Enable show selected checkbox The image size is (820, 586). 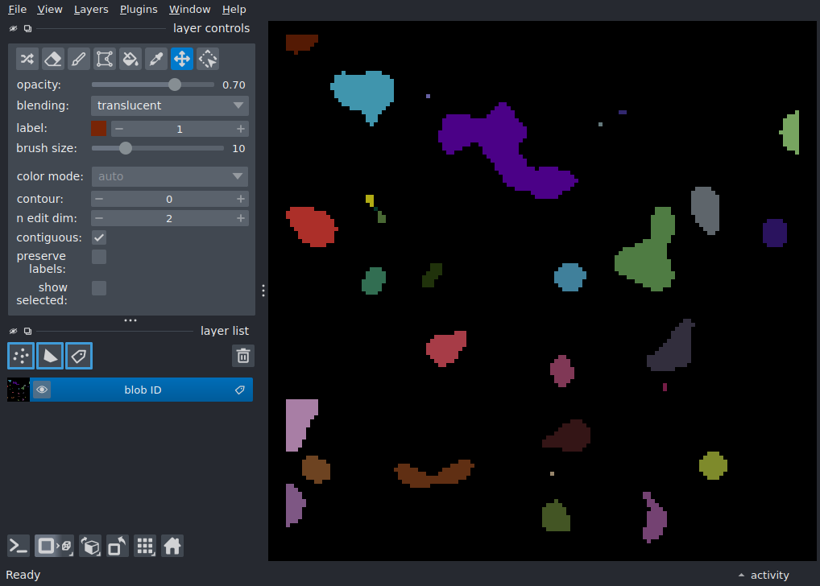[99, 288]
